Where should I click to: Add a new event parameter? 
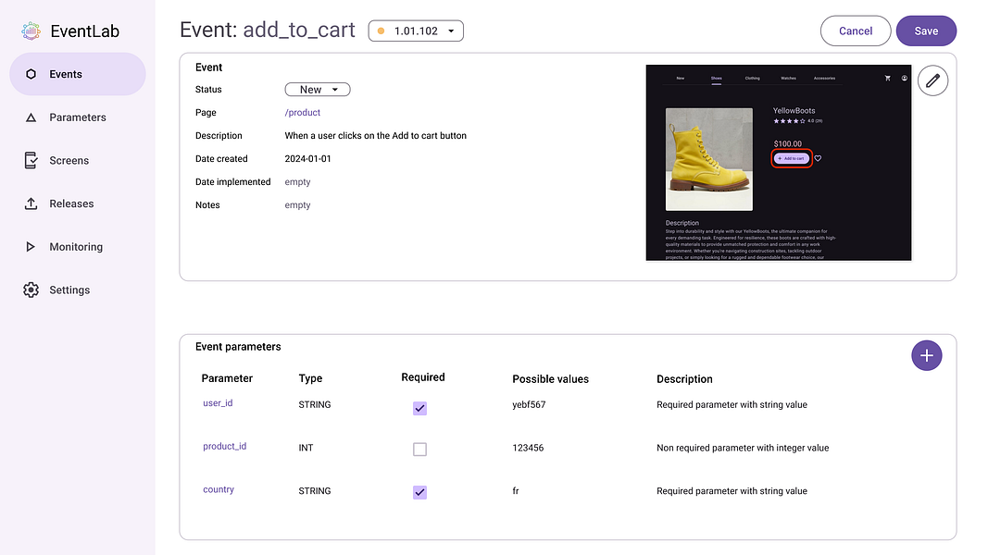[926, 355]
